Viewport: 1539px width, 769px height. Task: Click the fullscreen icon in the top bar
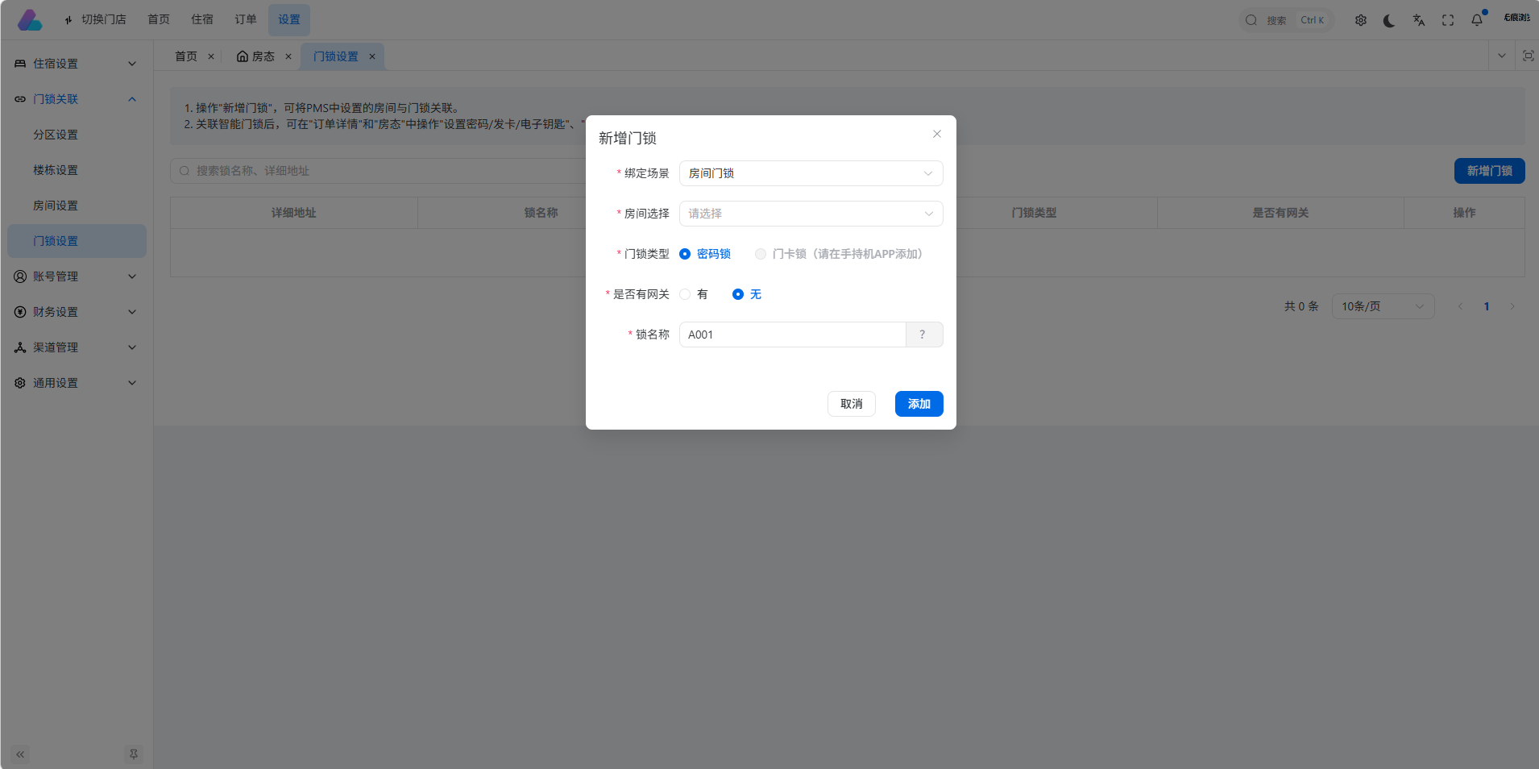(1447, 19)
